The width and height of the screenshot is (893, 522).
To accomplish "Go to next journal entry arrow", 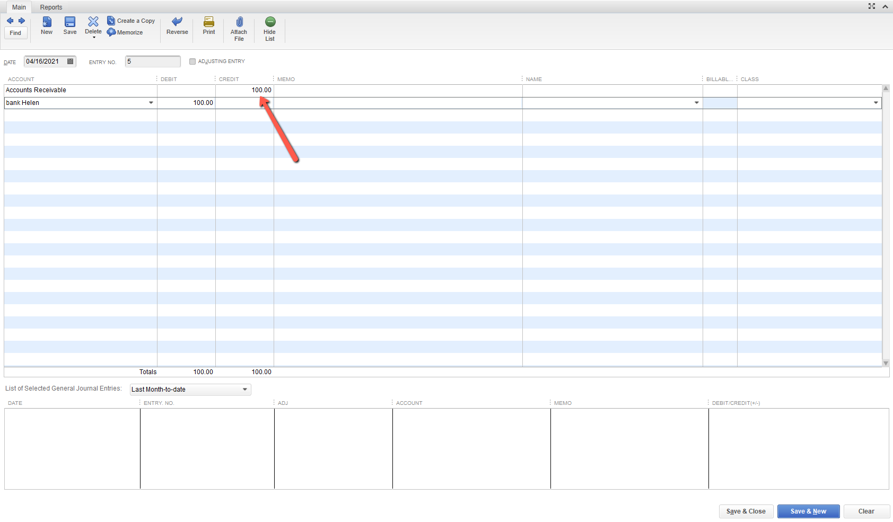I will [x=22, y=21].
